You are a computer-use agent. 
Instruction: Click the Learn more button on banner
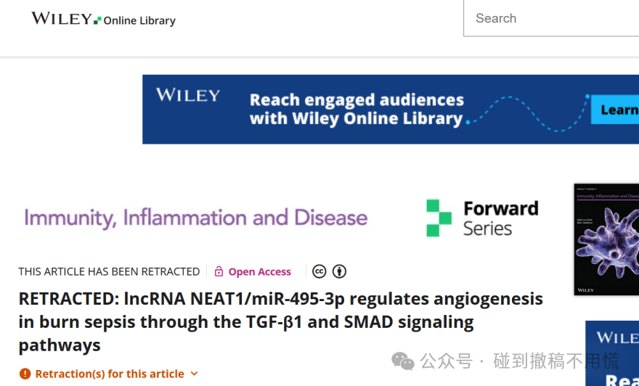point(615,110)
